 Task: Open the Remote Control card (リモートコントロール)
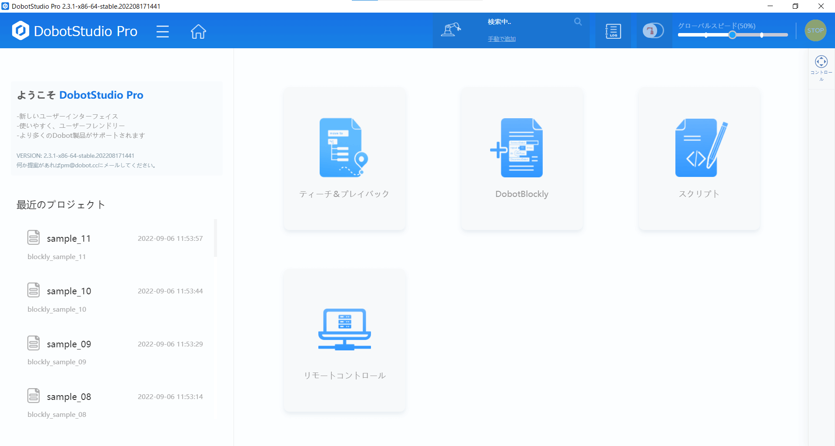pos(344,340)
